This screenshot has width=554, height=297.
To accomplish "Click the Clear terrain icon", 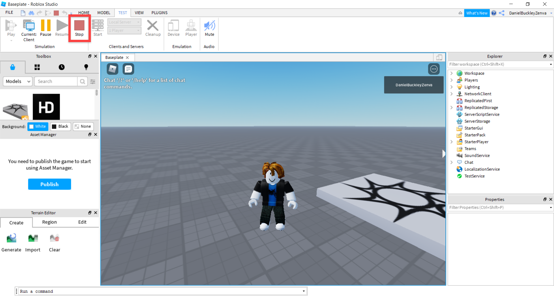I will pos(55,238).
